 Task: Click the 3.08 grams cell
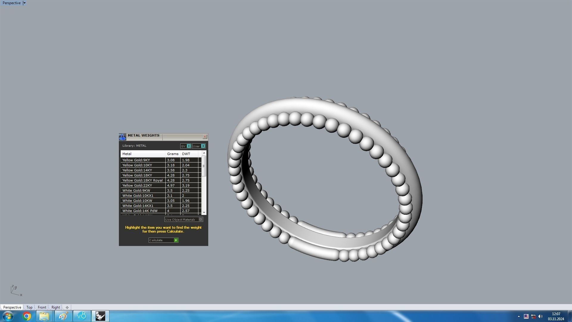[172, 160]
